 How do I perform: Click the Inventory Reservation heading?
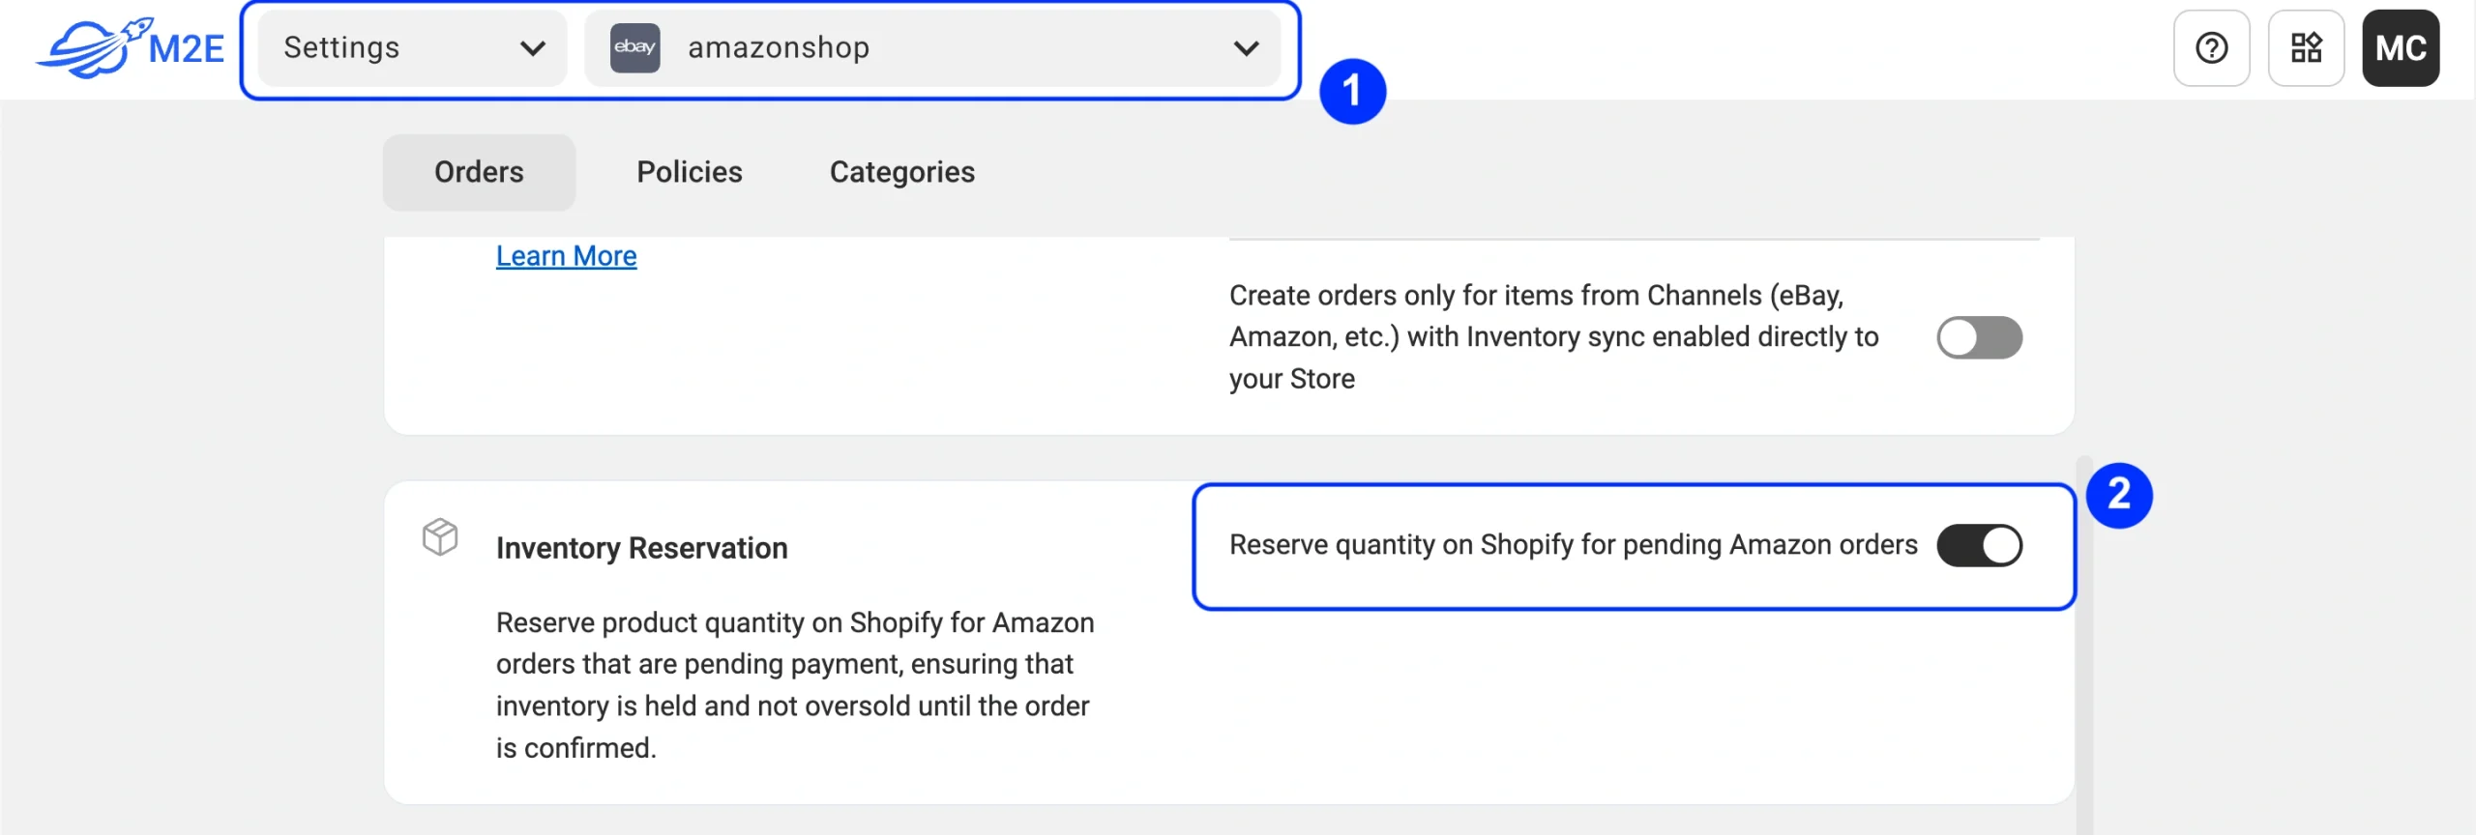click(x=641, y=548)
